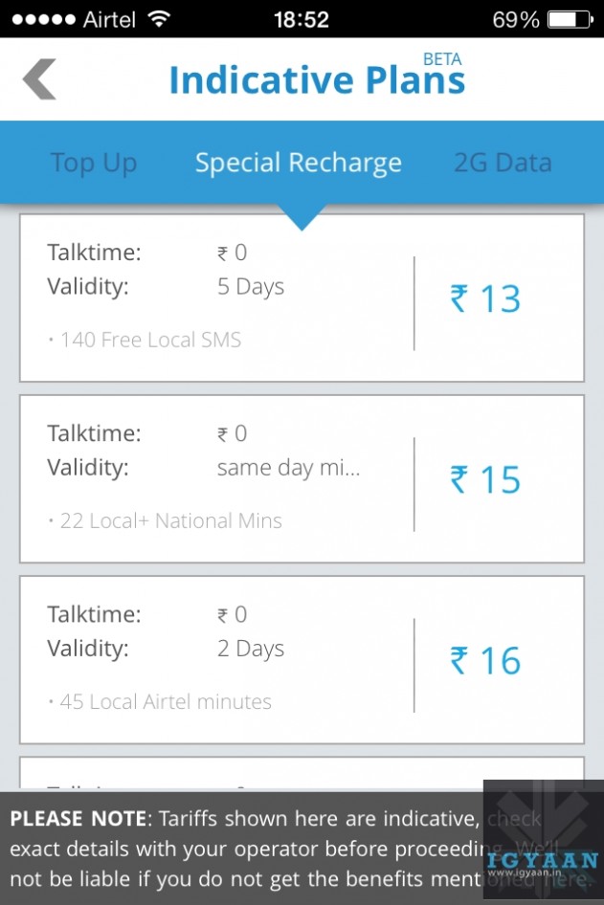
Task: Tap the 140 Free Local SMS plan
Action: pos(150,340)
